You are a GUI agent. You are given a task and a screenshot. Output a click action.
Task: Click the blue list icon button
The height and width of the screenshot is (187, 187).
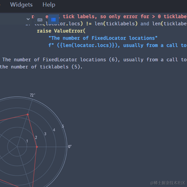(x=54, y=20)
